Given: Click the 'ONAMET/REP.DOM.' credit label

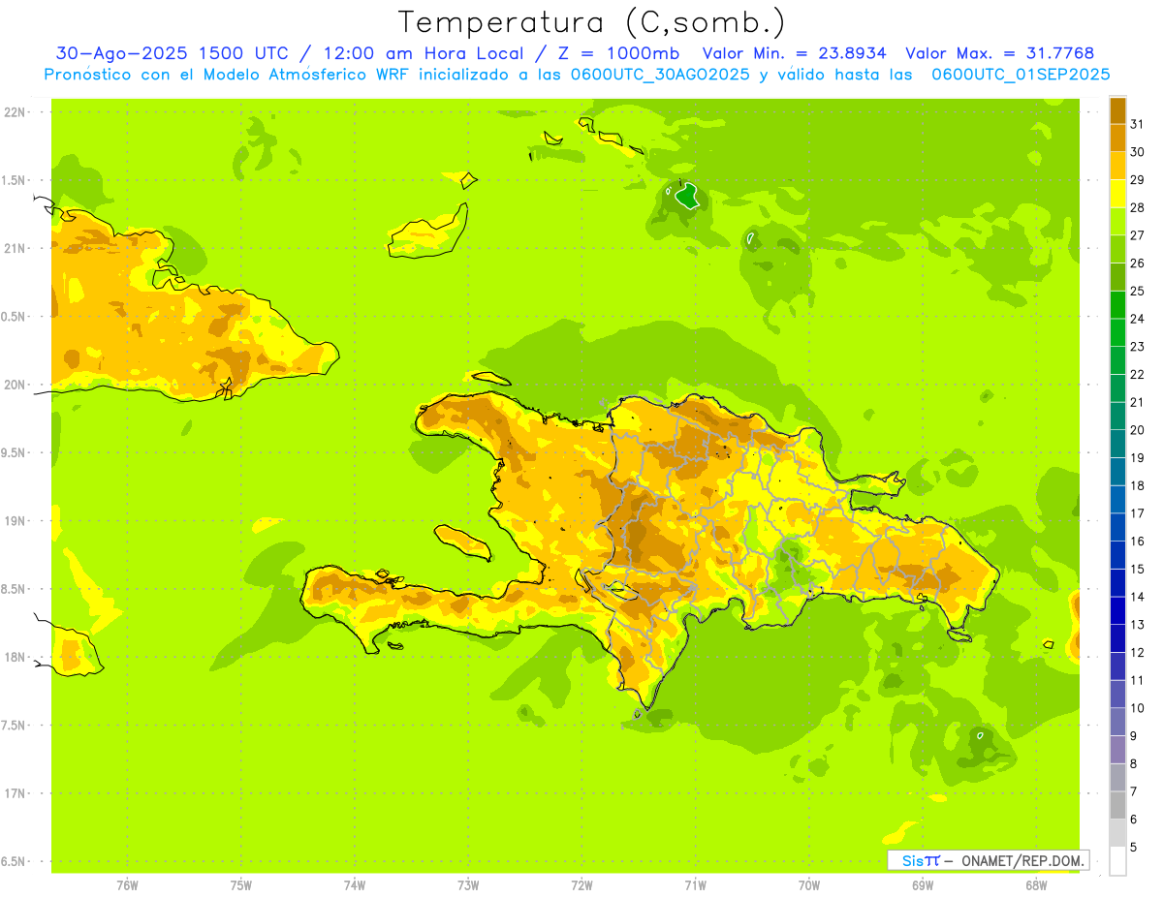Looking at the screenshot, I should (x=1022, y=860).
